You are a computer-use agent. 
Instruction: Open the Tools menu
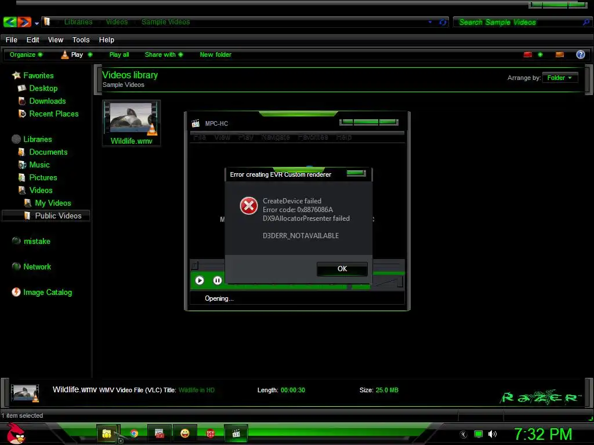[x=81, y=40]
